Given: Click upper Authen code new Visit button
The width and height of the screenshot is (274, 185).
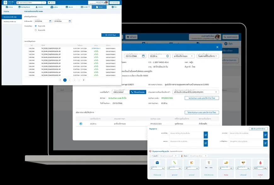Looking at the screenshot, I should point(202,98).
